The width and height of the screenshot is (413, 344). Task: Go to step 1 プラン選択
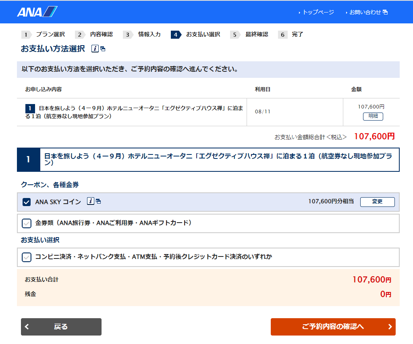[43, 35]
